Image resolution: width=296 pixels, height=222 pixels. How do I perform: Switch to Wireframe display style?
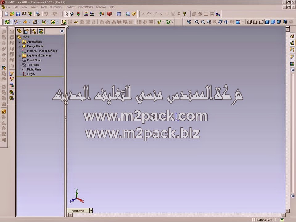pos(249,22)
